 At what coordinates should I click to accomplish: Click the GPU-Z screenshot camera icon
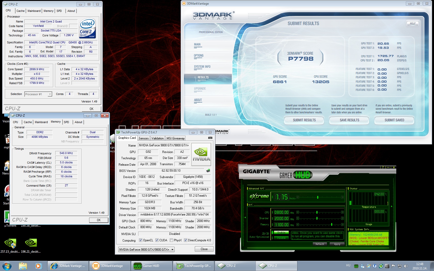click(210, 138)
